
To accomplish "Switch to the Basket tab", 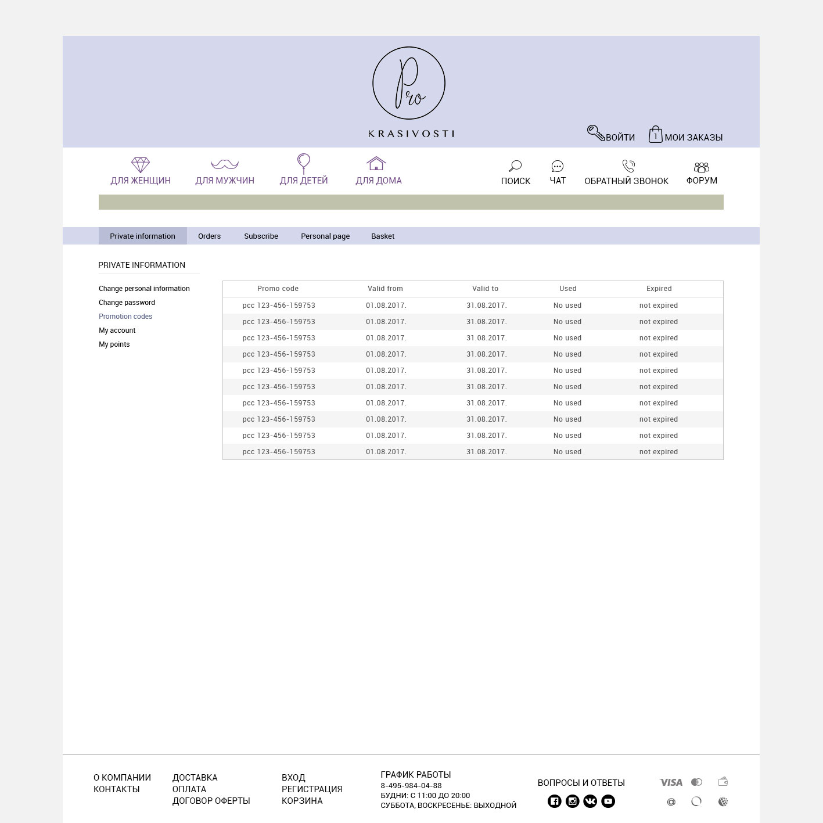I will tap(383, 236).
